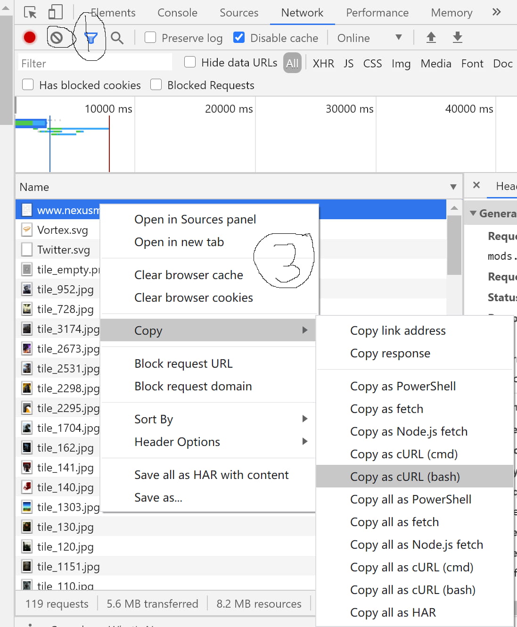Open the Online throttling dropdown

(x=370, y=38)
